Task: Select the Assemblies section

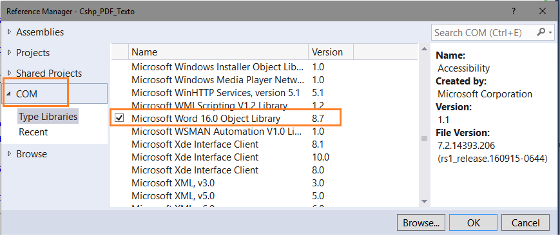Action: (x=40, y=32)
